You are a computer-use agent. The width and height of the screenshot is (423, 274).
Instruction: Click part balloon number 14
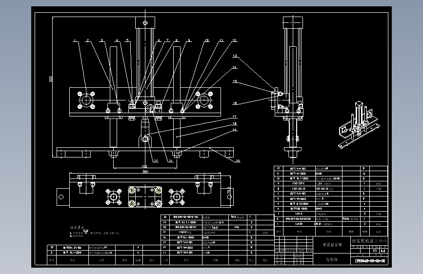(235, 67)
